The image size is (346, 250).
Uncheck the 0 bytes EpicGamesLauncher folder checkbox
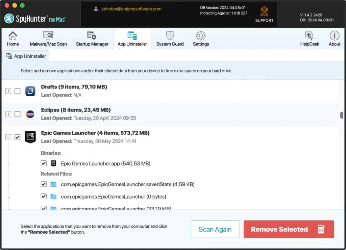click(44, 196)
